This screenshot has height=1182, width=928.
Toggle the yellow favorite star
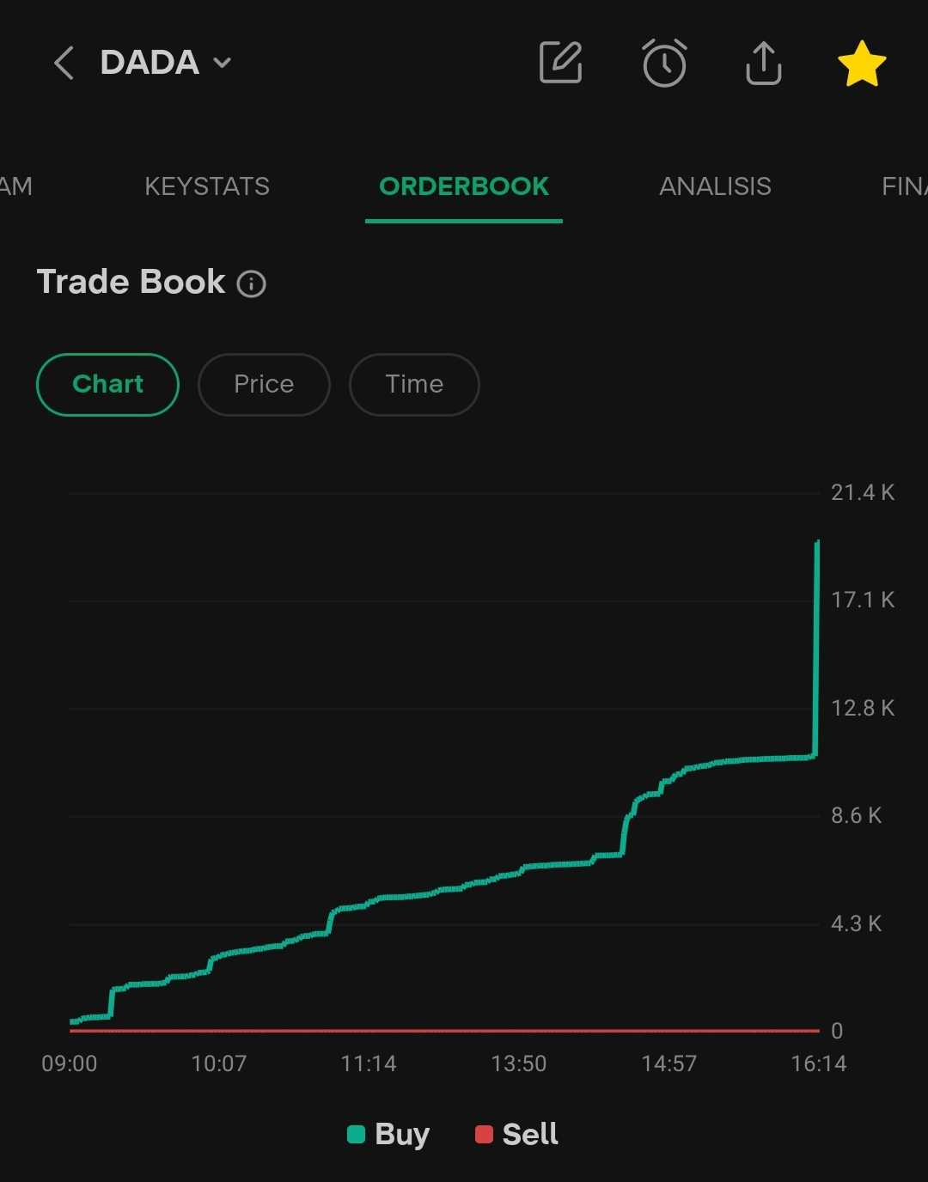click(861, 64)
